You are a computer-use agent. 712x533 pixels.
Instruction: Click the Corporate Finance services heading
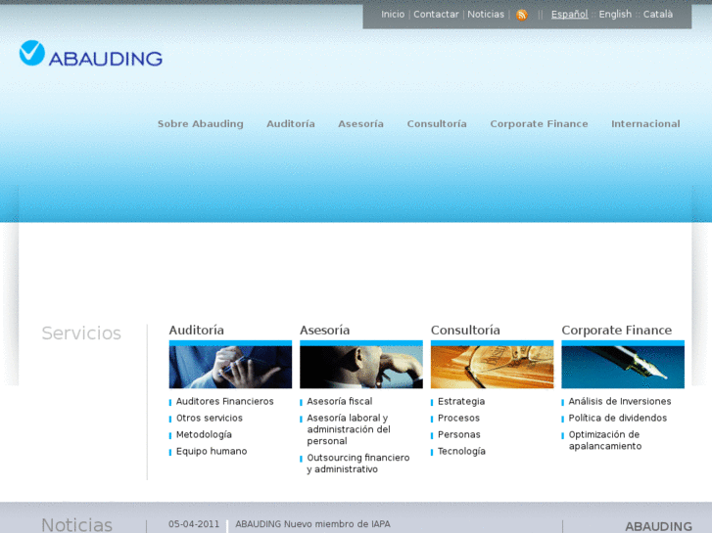tap(617, 331)
